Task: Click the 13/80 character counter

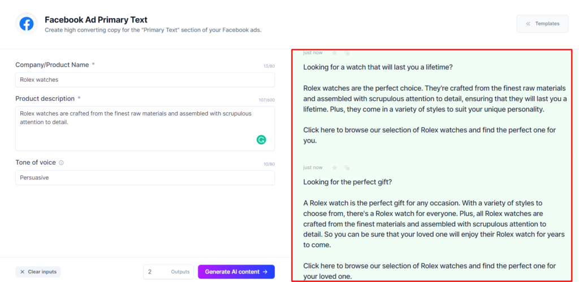Action: coord(270,66)
